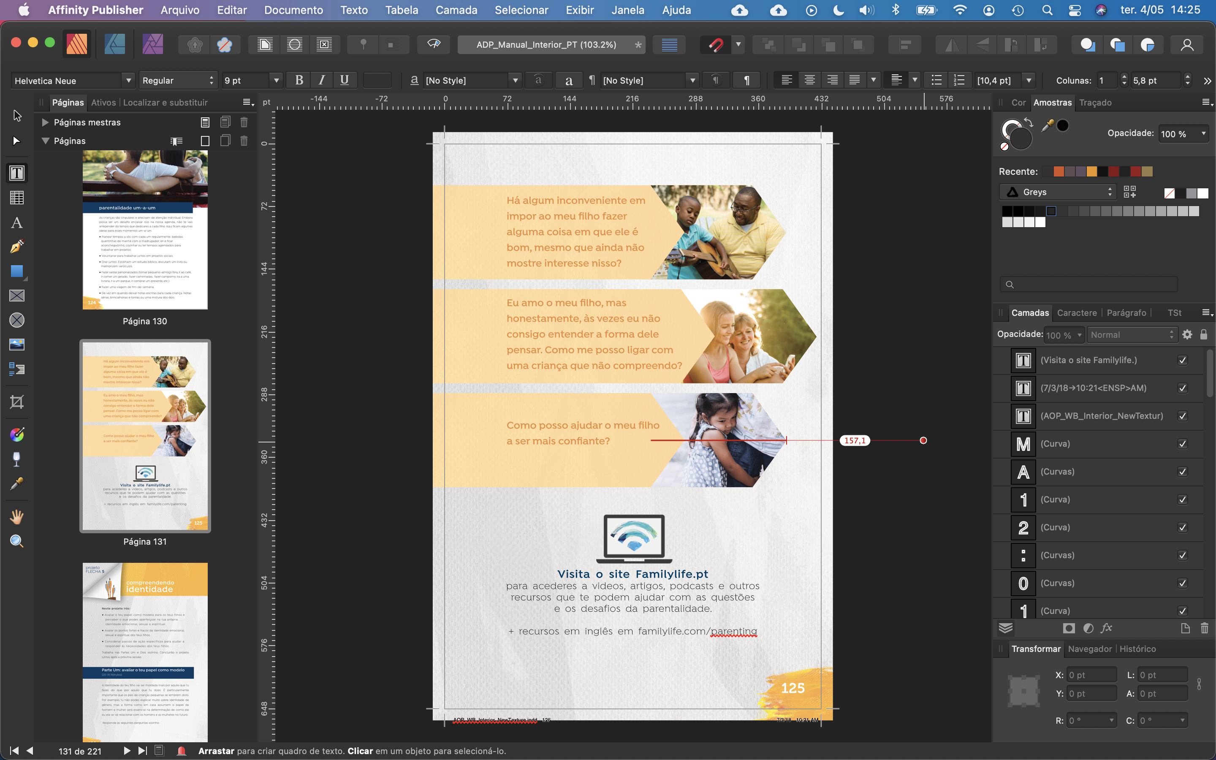Image resolution: width=1216 pixels, height=760 pixels.
Task: Add a mask layer in Layers panel
Action: (x=1069, y=628)
